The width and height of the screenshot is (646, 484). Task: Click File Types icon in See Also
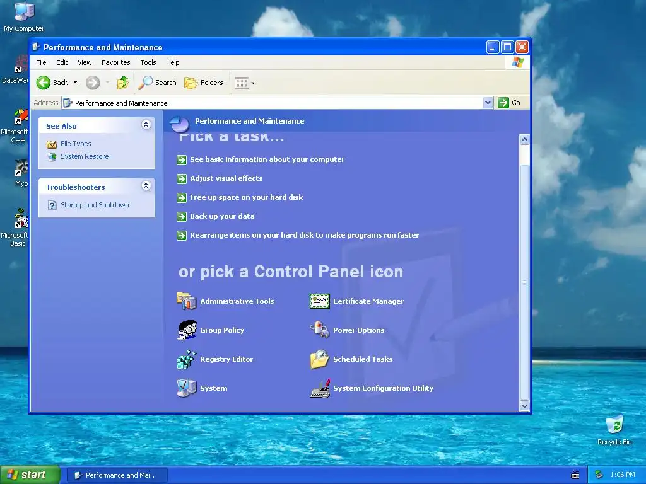point(52,144)
